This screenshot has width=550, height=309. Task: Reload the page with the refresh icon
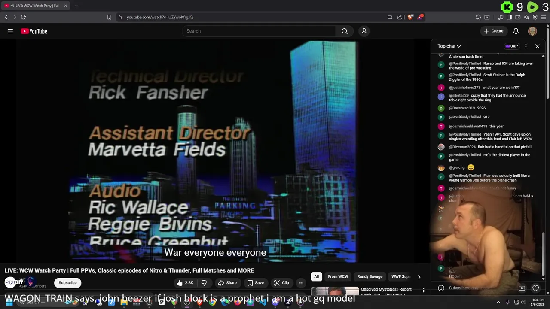(x=23, y=17)
